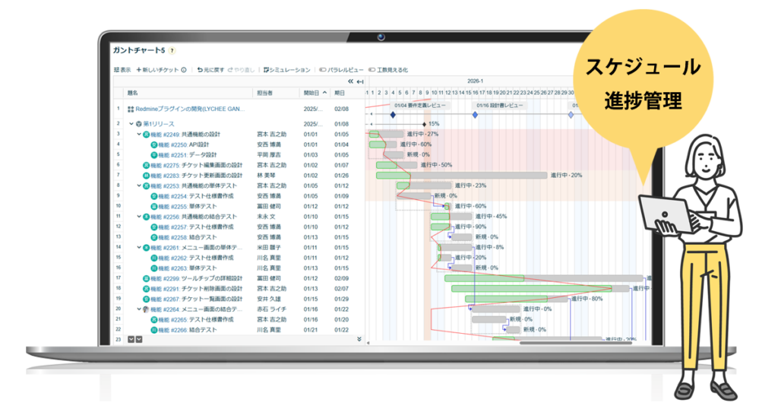The image size is (778, 409).
Task: Click assignee 赤石 ライチ cell
Action: click(272, 309)
